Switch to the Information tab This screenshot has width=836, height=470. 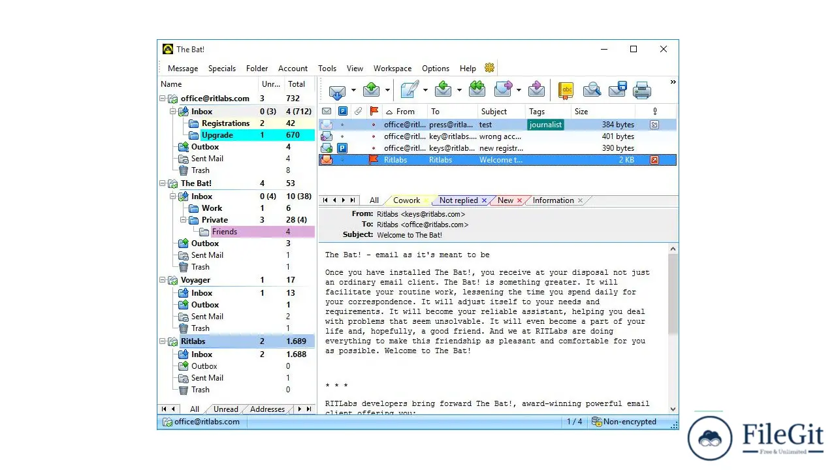tap(553, 200)
